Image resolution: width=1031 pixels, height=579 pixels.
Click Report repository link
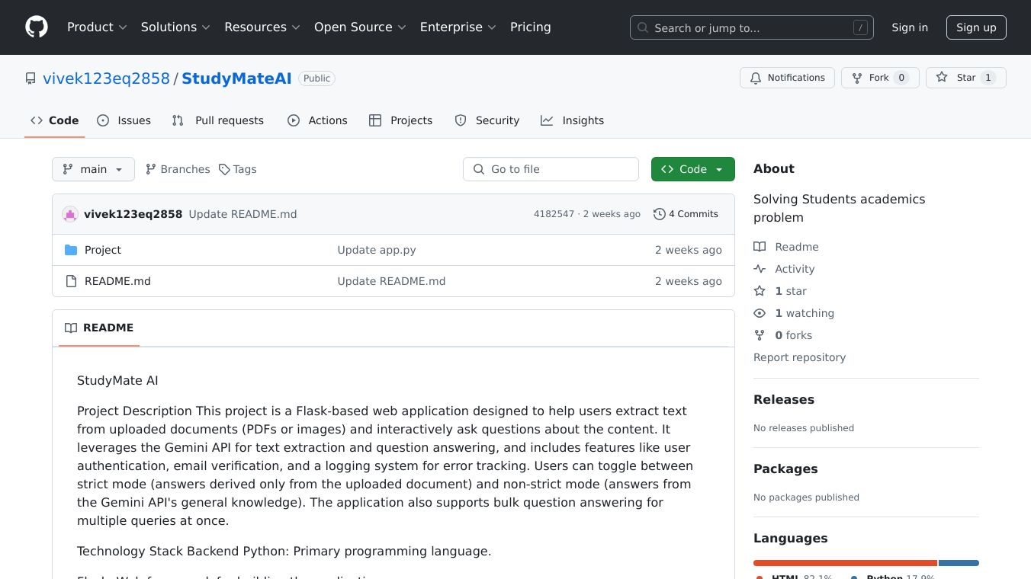(799, 357)
